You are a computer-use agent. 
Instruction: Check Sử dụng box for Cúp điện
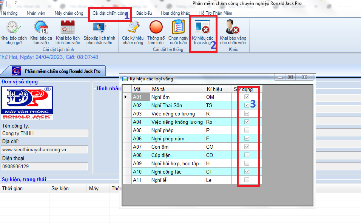click(247, 155)
